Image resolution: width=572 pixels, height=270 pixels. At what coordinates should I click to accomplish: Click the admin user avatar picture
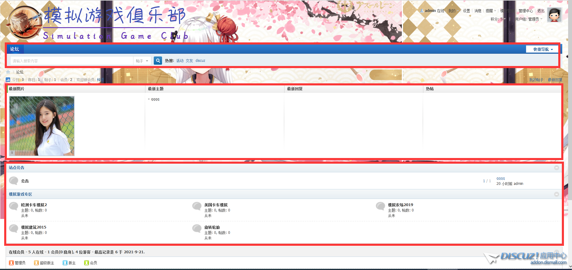tap(554, 15)
